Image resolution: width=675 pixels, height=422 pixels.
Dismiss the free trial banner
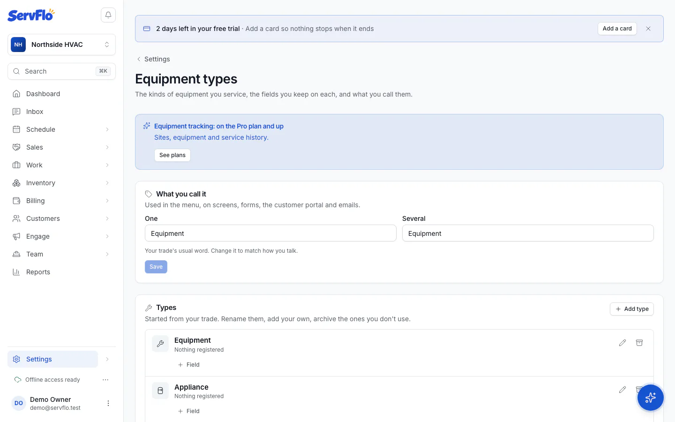pyautogui.click(x=648, y=29)
